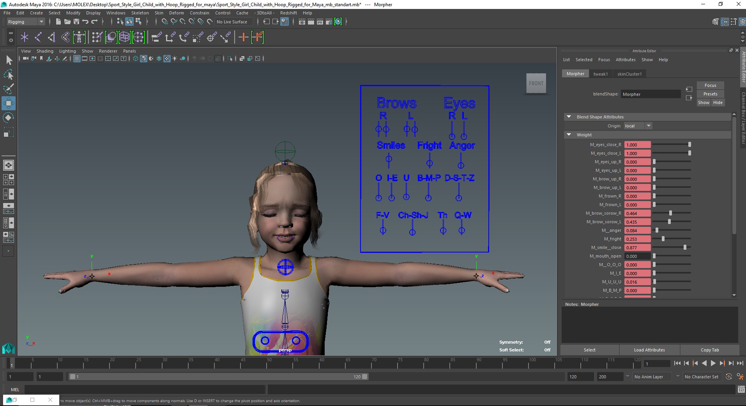746x406 pixels.
Task: Click the Redo arrow icon
Action: click(94, 22)
